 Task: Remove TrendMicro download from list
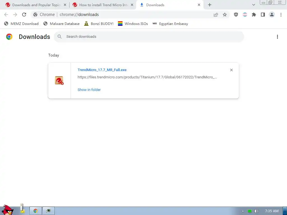231,70
